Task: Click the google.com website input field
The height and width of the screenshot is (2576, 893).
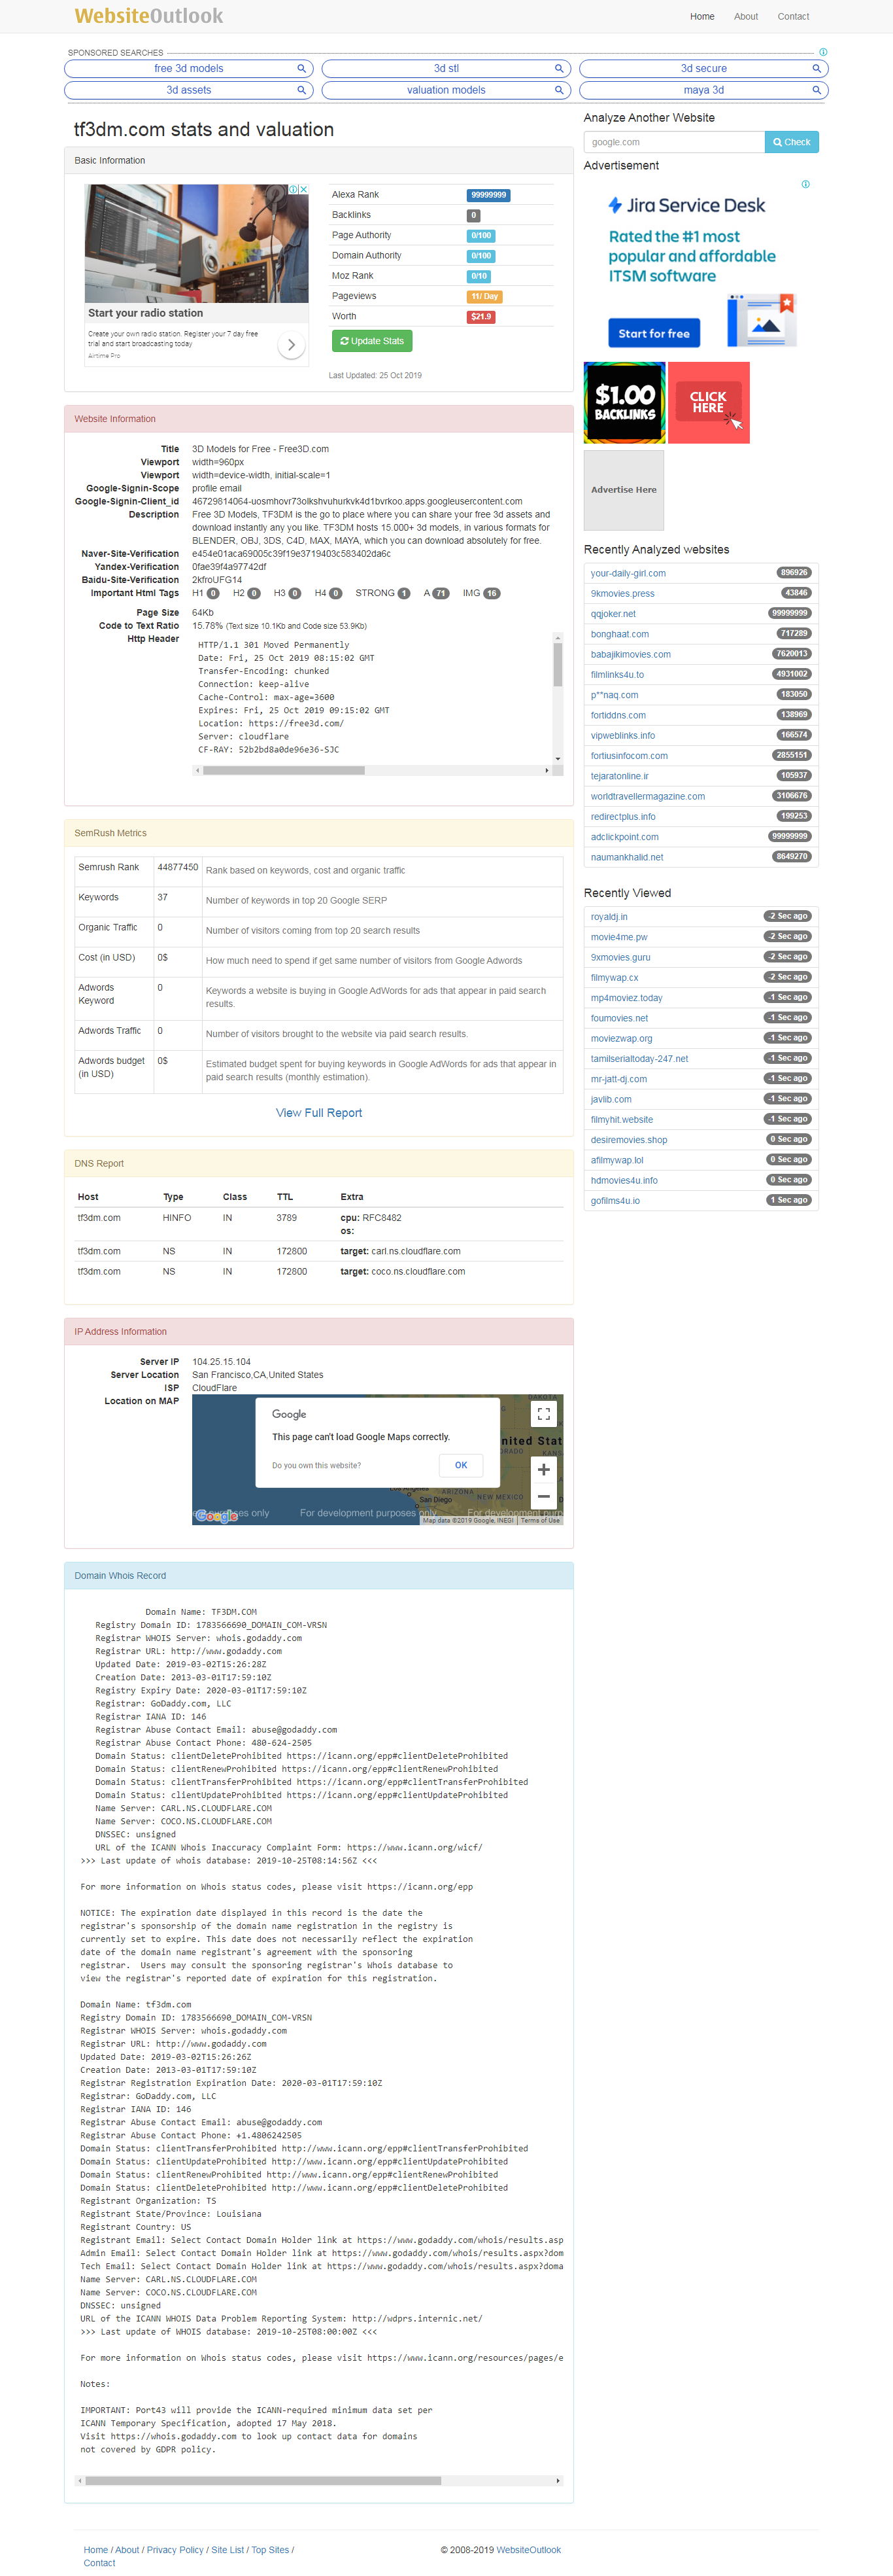Action: tap(674, 142)
